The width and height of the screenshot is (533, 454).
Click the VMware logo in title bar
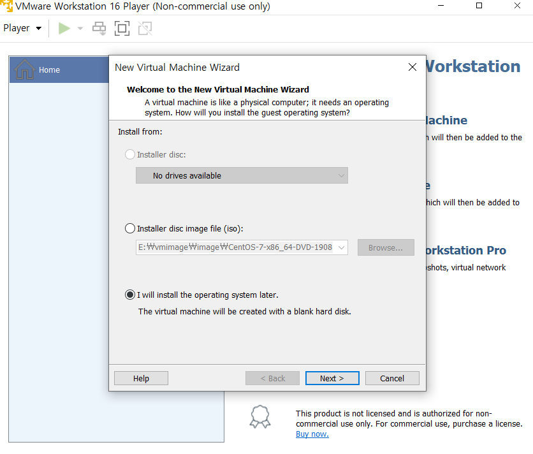6,6
